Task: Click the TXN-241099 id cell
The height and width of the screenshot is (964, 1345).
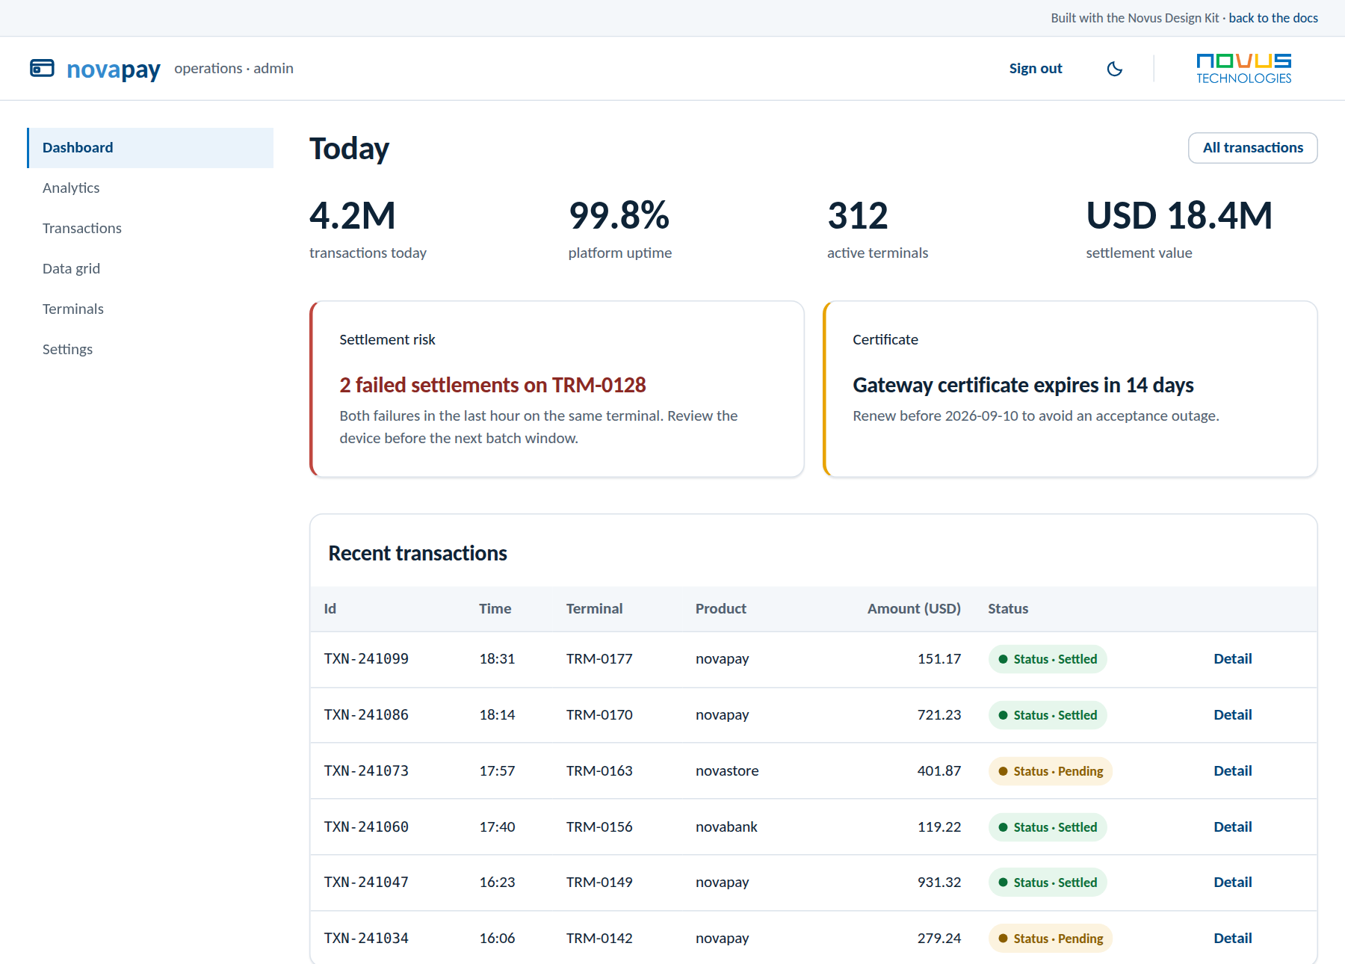Action: pyautogui.click(x=366, y=659)
